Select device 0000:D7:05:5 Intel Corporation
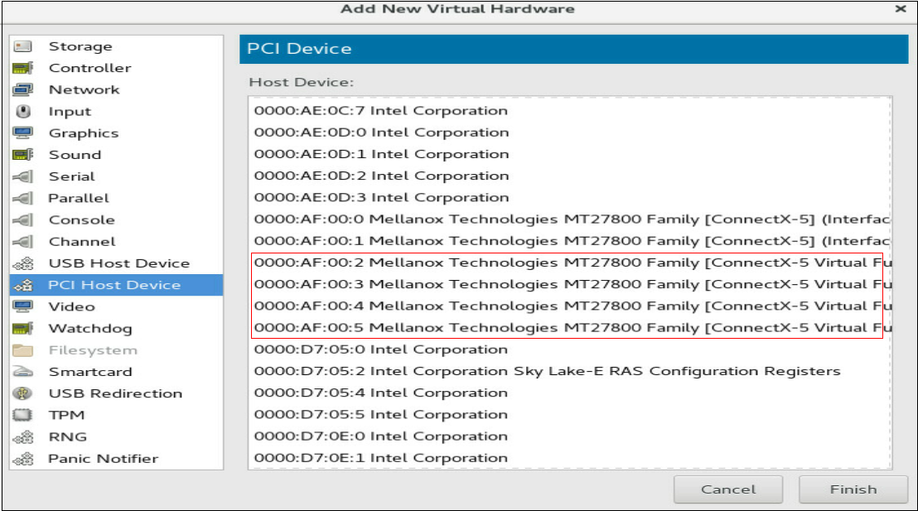This screenshot has width=918, height=511. pos(570,414)
